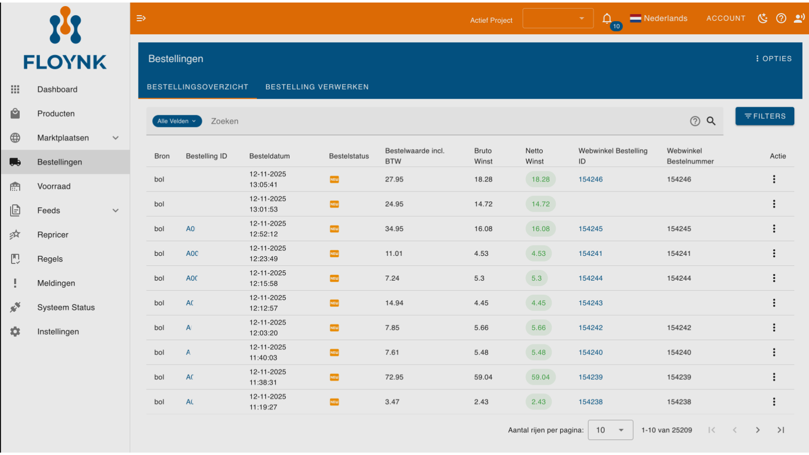Open the action menu for order 154246
The height and width of the screenshot is (455, 809).
click(774, 179)
